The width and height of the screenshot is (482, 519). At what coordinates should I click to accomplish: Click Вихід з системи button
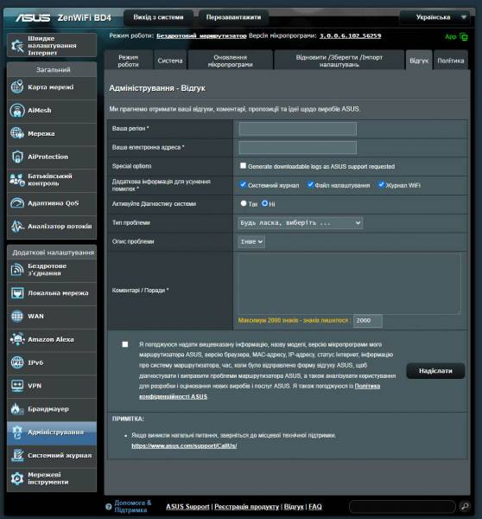[158, 17]
